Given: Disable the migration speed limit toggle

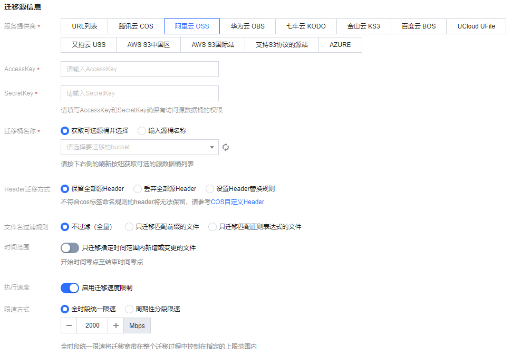Looking at the screenshot, I should pos(70,288).
